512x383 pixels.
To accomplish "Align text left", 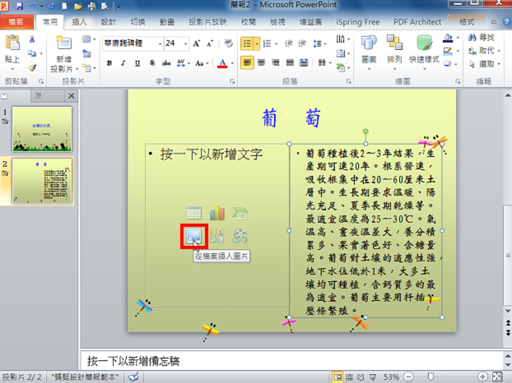I will (247, 63).
